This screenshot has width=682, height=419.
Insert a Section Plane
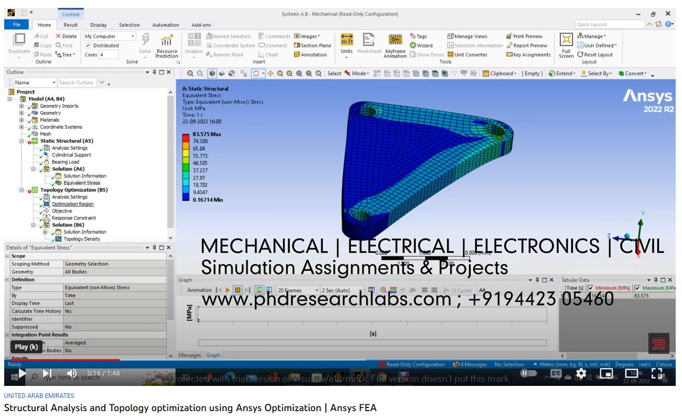[x=313, y=46]
